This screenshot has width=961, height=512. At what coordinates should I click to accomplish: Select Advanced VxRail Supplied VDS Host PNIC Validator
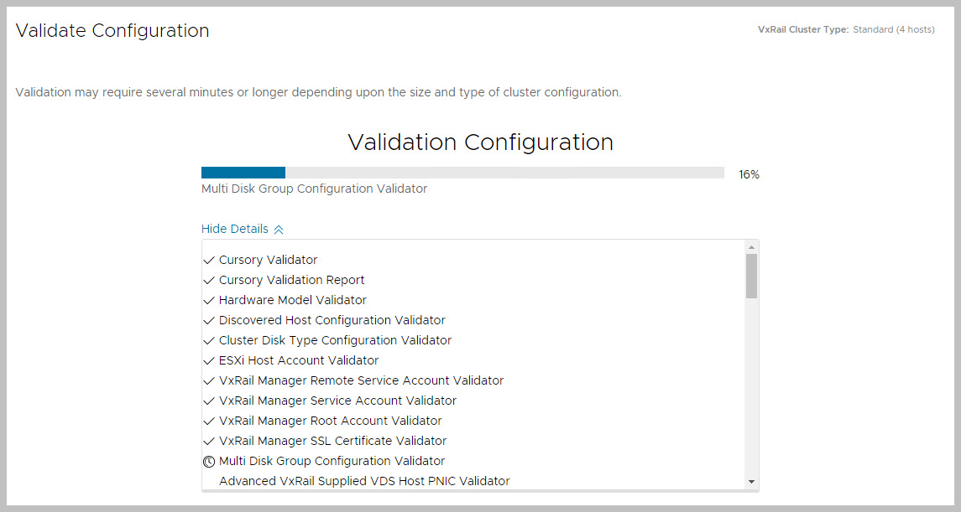(364, 481)
